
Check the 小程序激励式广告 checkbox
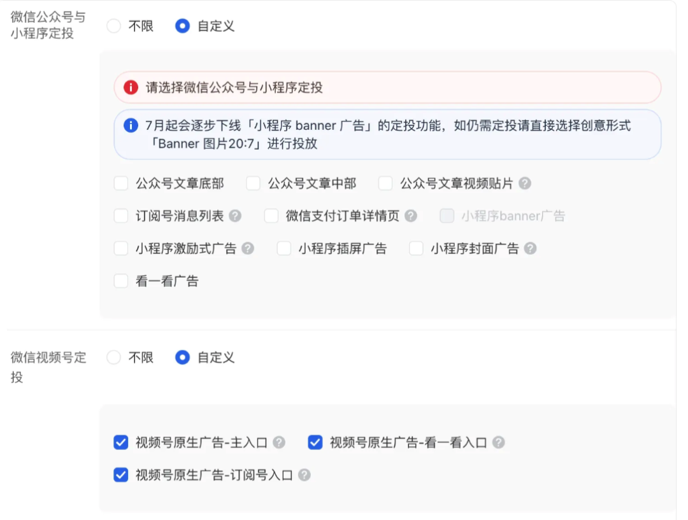click(x=121, y=249)
